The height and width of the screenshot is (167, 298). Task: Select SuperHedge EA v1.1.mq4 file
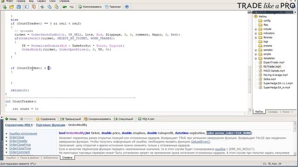point(278,83)
